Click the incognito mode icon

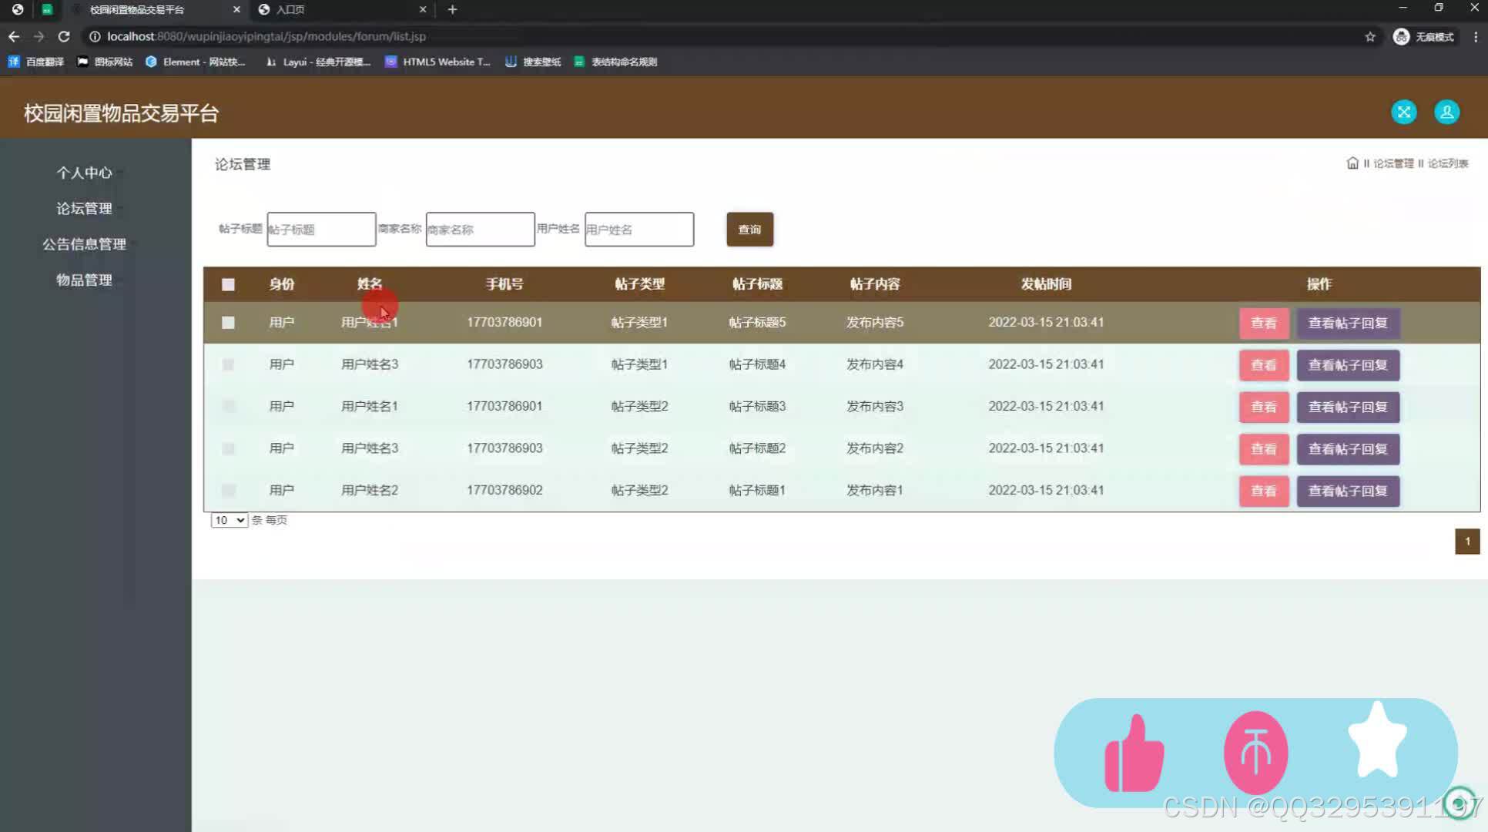(x=1402, y=36)
